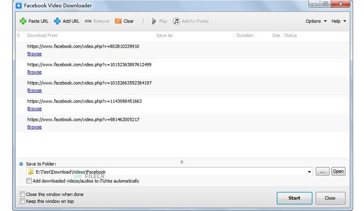364x211 pixels.
Task: Click the Paste URL green plus icon
Action: pyautogui.click(x=23, y=21)
